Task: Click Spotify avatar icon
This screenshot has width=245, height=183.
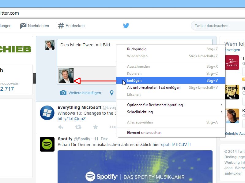Action: point(47,144)
